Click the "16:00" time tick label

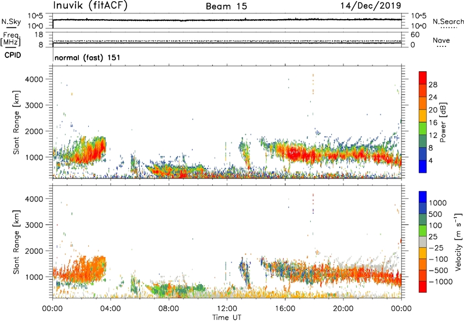tap(285, 309)
